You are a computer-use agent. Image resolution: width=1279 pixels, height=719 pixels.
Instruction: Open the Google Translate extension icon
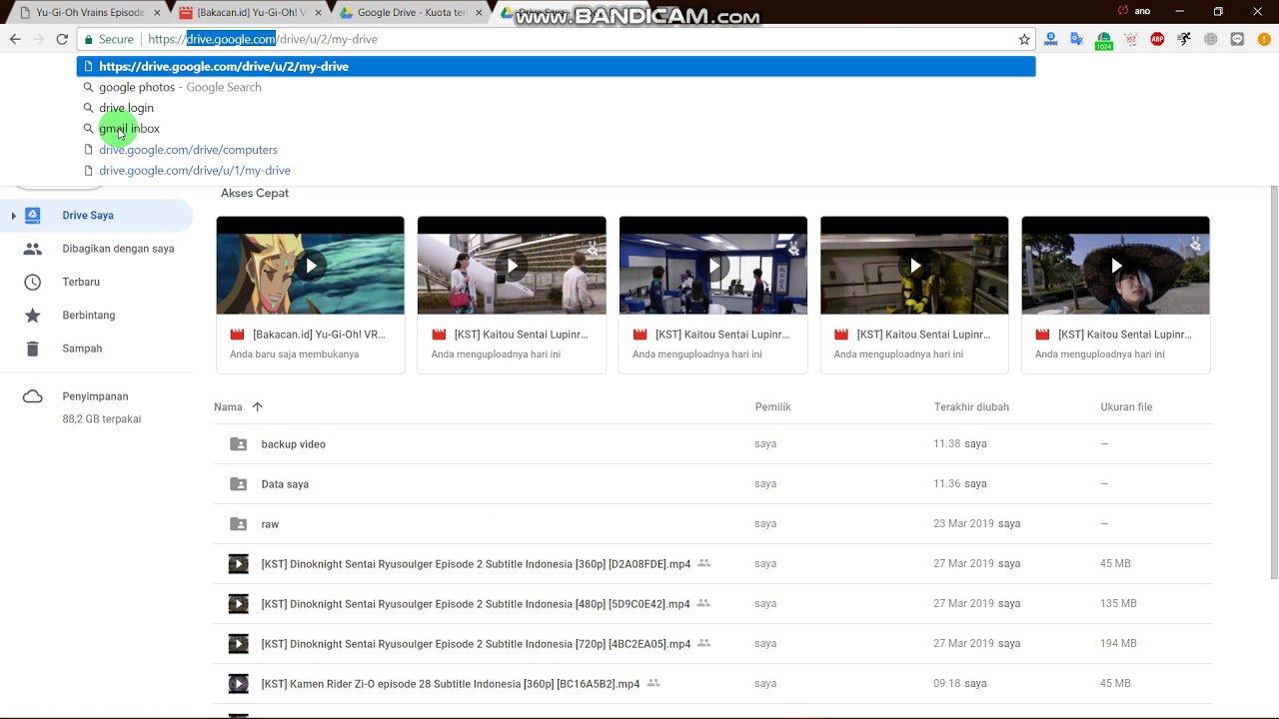point(1076,39)
